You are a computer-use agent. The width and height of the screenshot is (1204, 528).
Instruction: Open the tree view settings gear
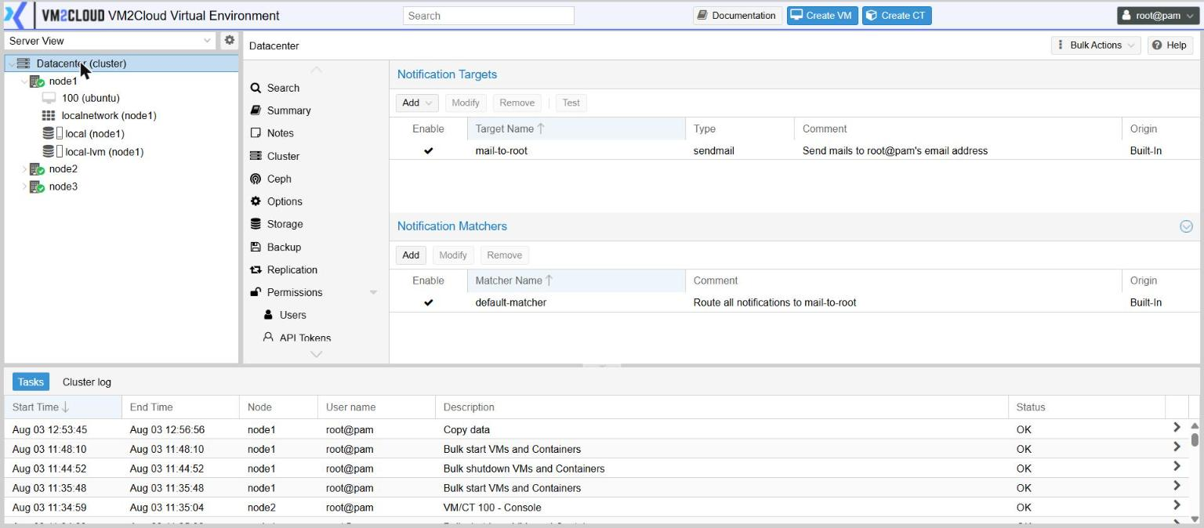click(x=230, y=40)
